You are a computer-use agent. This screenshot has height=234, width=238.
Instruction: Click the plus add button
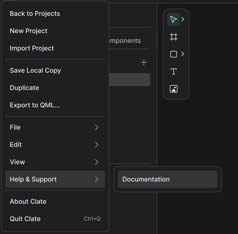coord(144,63)
